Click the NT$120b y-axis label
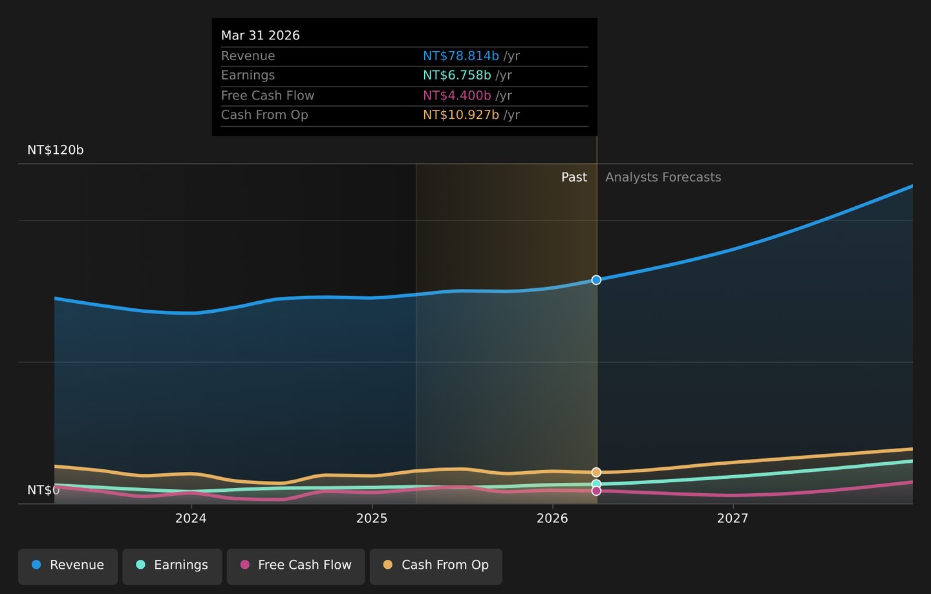 point(56,150)
